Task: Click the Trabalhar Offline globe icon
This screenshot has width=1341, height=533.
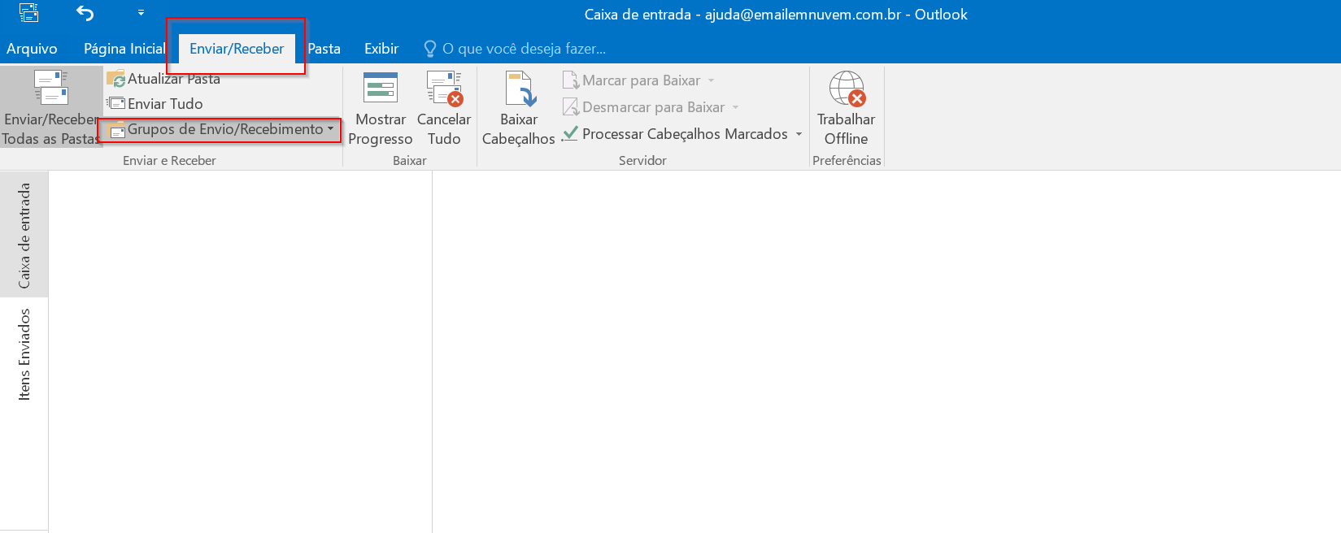Action: 847,89
